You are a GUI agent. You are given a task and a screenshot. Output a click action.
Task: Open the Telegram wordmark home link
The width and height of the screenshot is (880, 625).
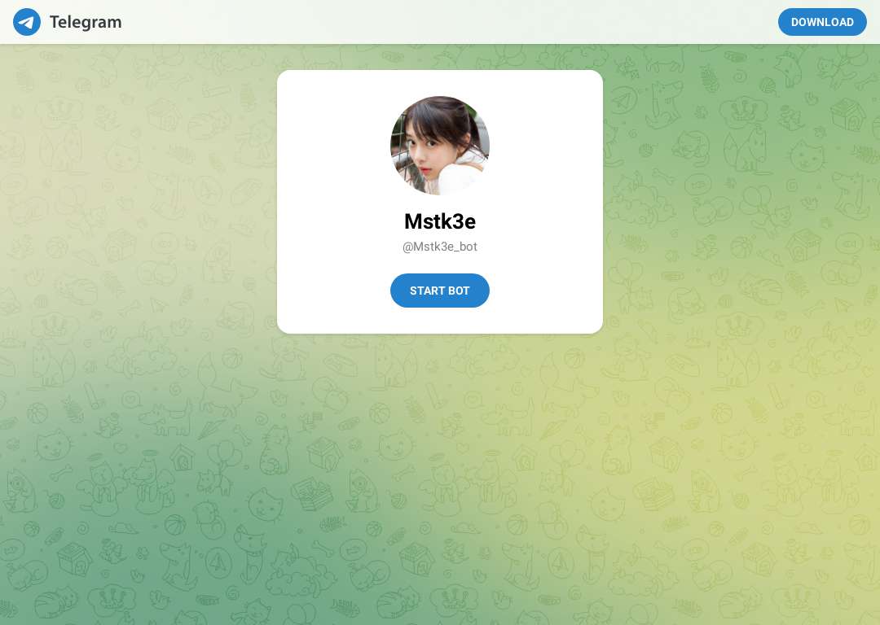click(x=86, y=22)
